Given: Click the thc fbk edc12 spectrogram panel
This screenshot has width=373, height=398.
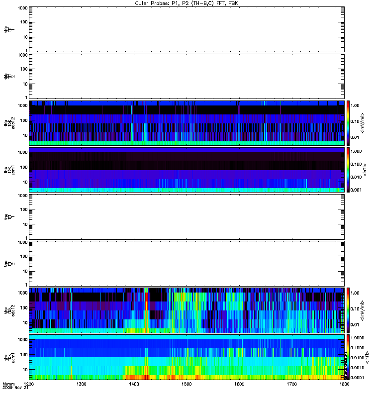Looking at the screenshot, I should (186, 310).
